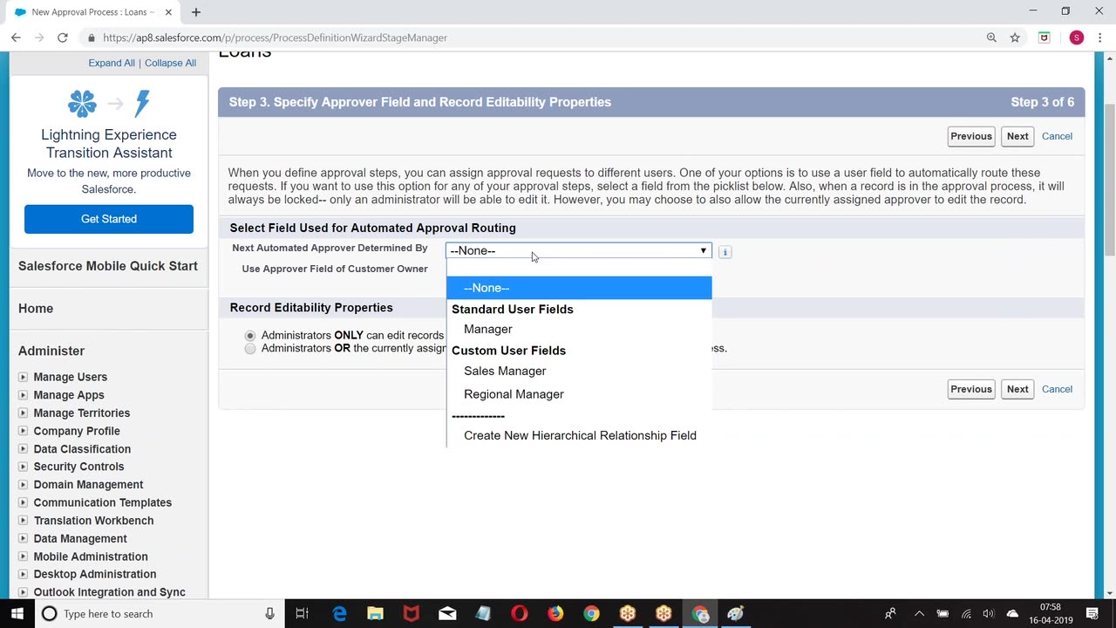Click the top Cancel link
This screenshot has height=628, width=1116.
coord(1057,136)
